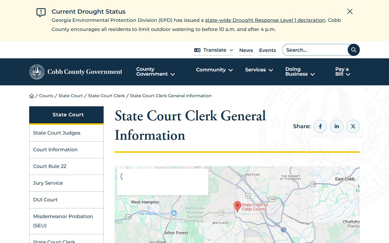Open the Courts breadcrumb link

pos(46,96)
